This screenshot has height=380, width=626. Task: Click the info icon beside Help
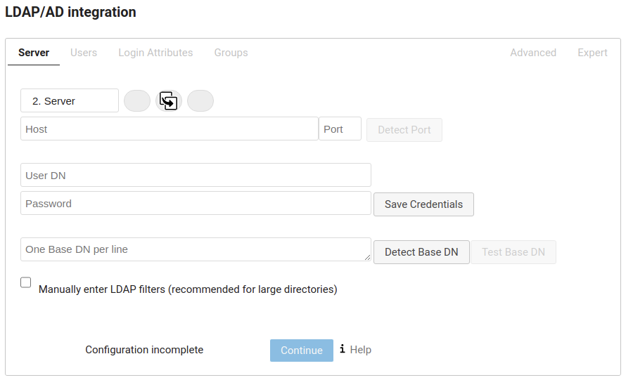point(343,349)
